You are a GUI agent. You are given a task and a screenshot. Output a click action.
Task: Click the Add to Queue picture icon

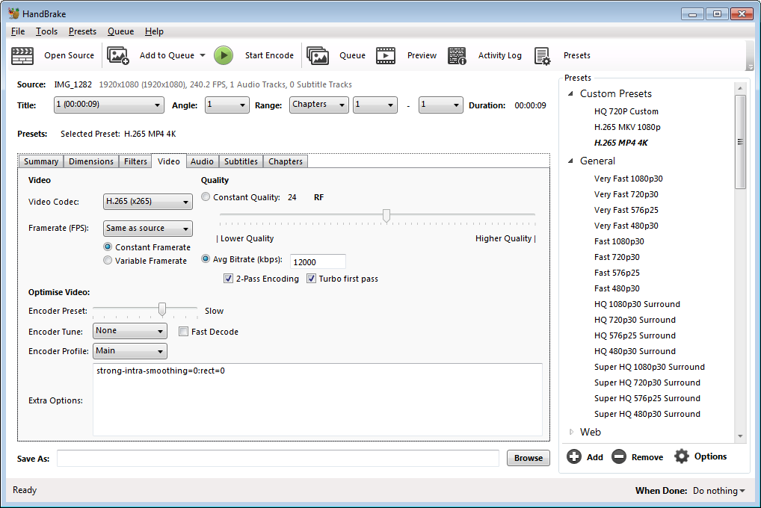click(x=118, y=56)
